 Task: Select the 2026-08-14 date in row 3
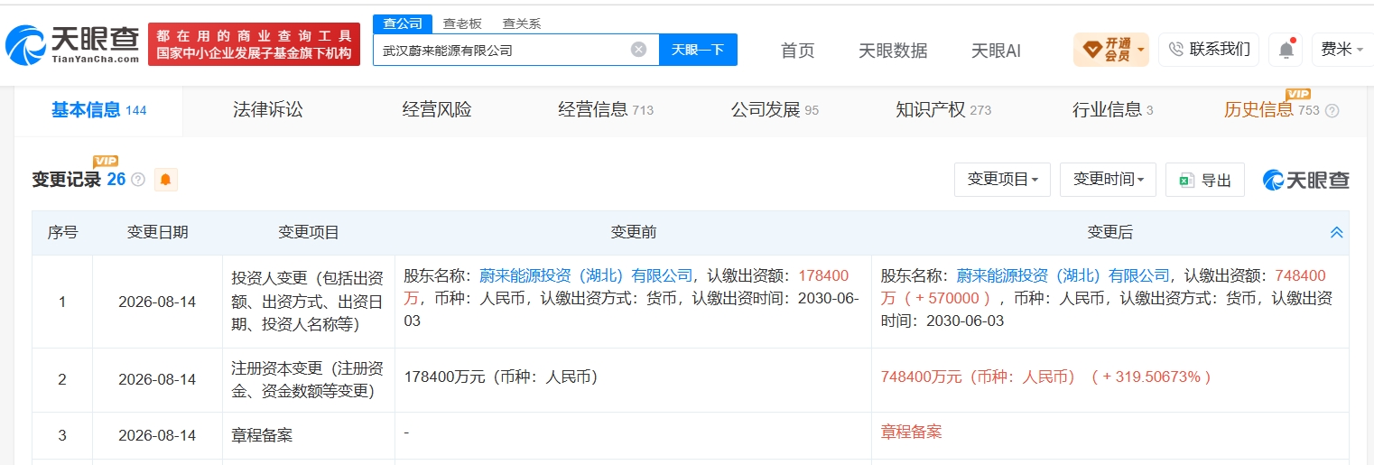point(157,435)
